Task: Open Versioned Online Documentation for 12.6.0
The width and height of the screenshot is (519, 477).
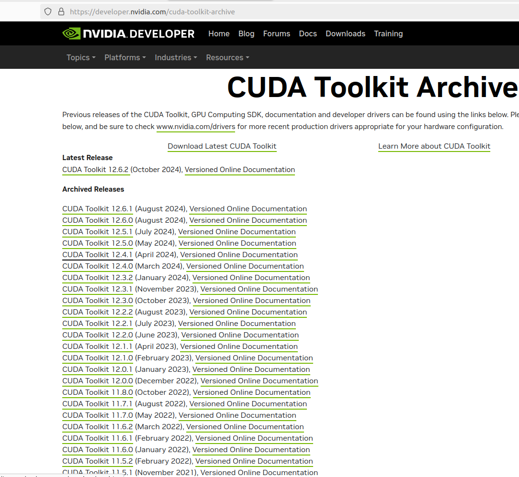Action: (x=248, y=220)
